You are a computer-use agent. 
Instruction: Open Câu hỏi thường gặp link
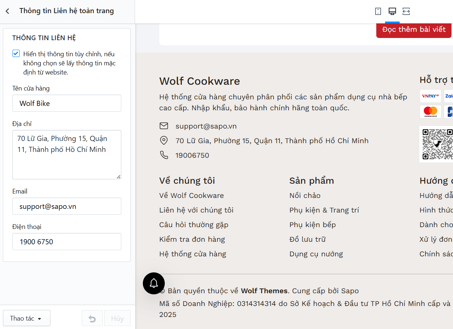click(x=194, y=225)
